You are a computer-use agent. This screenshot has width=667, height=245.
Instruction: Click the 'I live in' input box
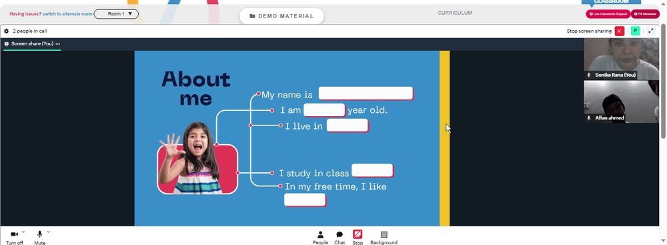point(347,126)
